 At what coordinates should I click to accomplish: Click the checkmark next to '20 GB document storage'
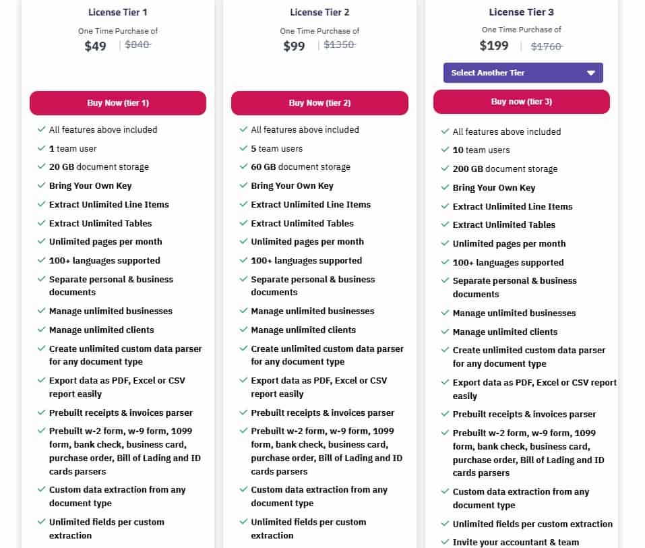coord(40,166)
